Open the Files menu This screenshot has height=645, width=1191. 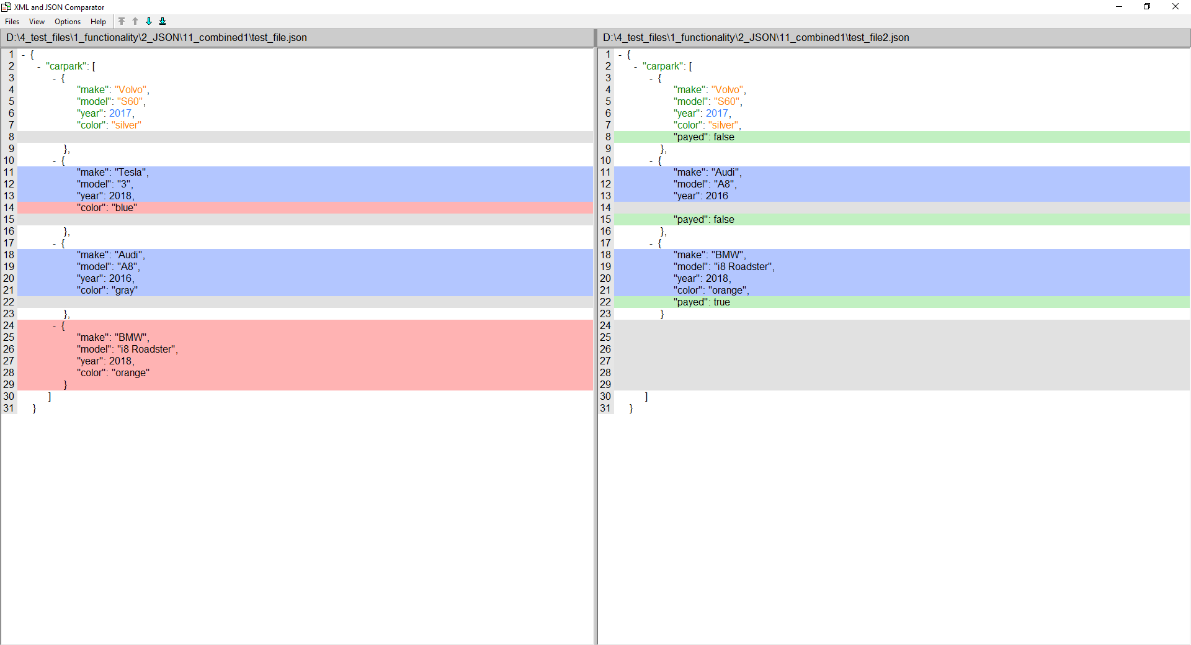[12, 22]
